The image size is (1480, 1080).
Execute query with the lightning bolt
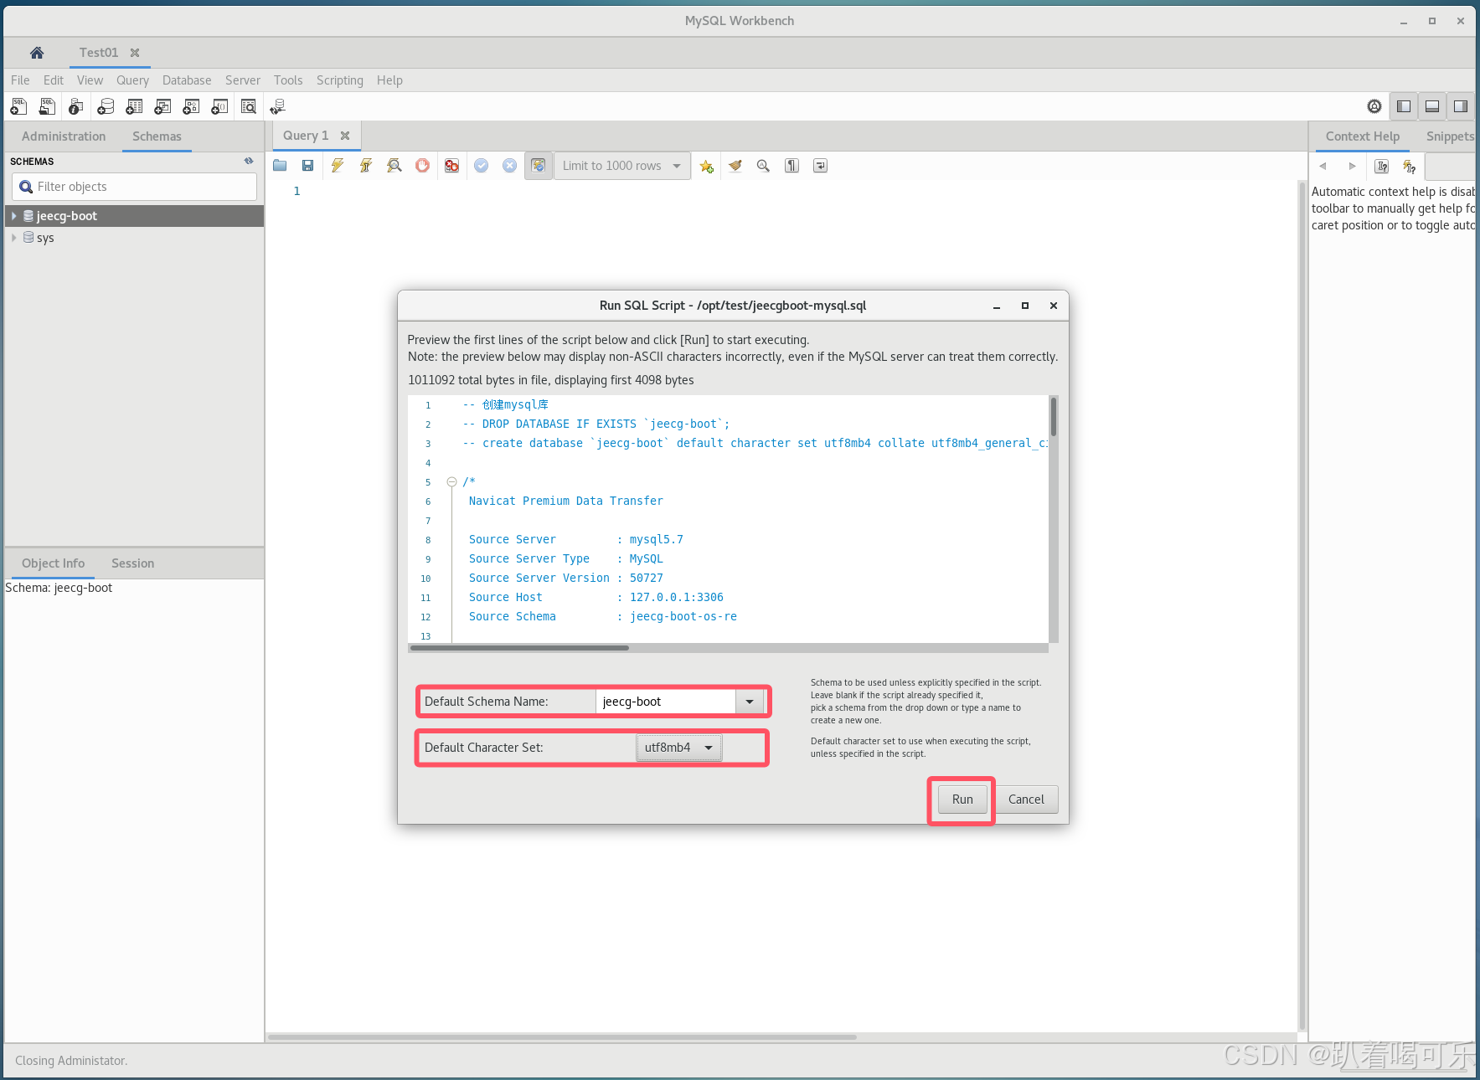(x=338, y=166)
